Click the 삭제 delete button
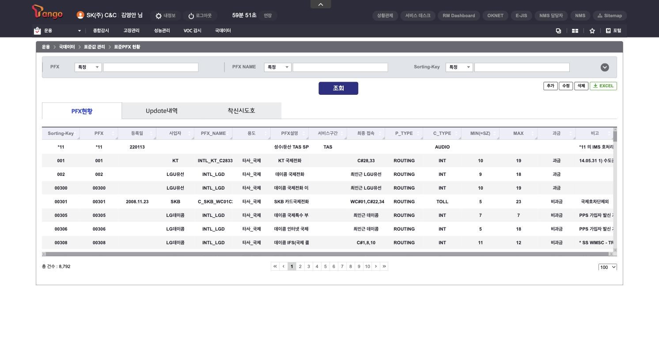Viewport: 659px width, 358px height. tap(581, 86)
